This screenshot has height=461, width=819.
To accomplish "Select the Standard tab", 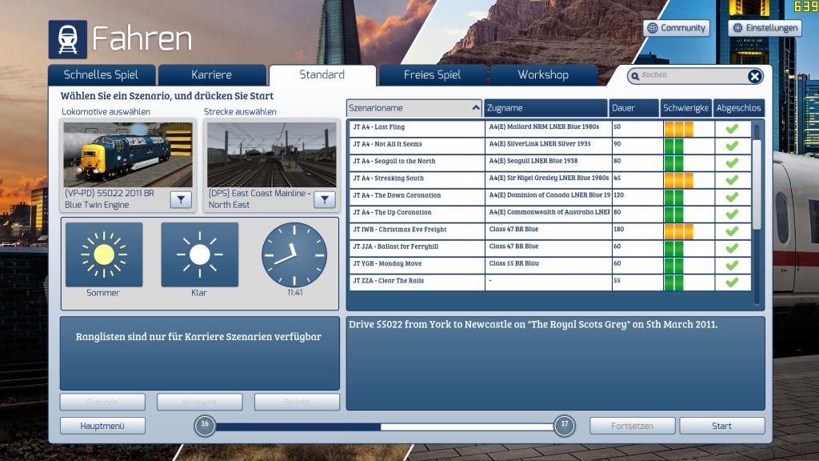I will pos(322,74).
